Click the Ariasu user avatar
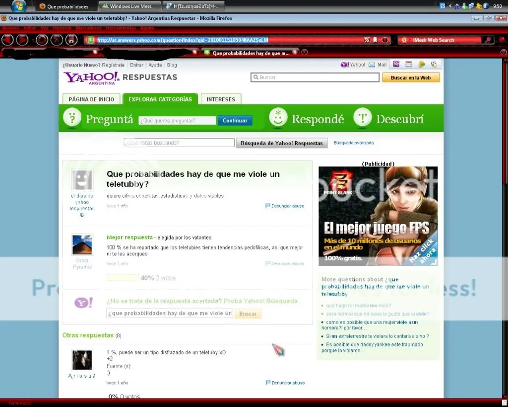 click(x=82, y=360)
